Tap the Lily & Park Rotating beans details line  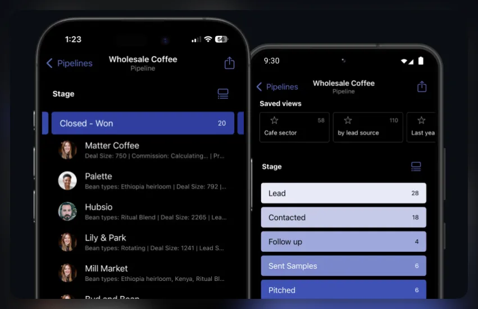(154, 248)
